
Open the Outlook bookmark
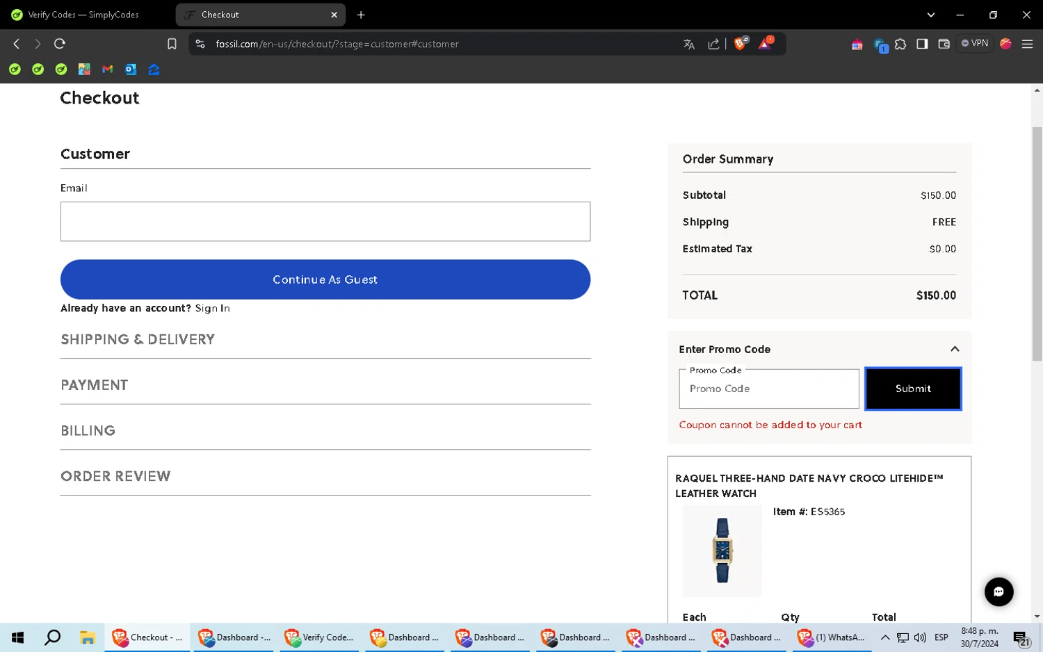131,70
